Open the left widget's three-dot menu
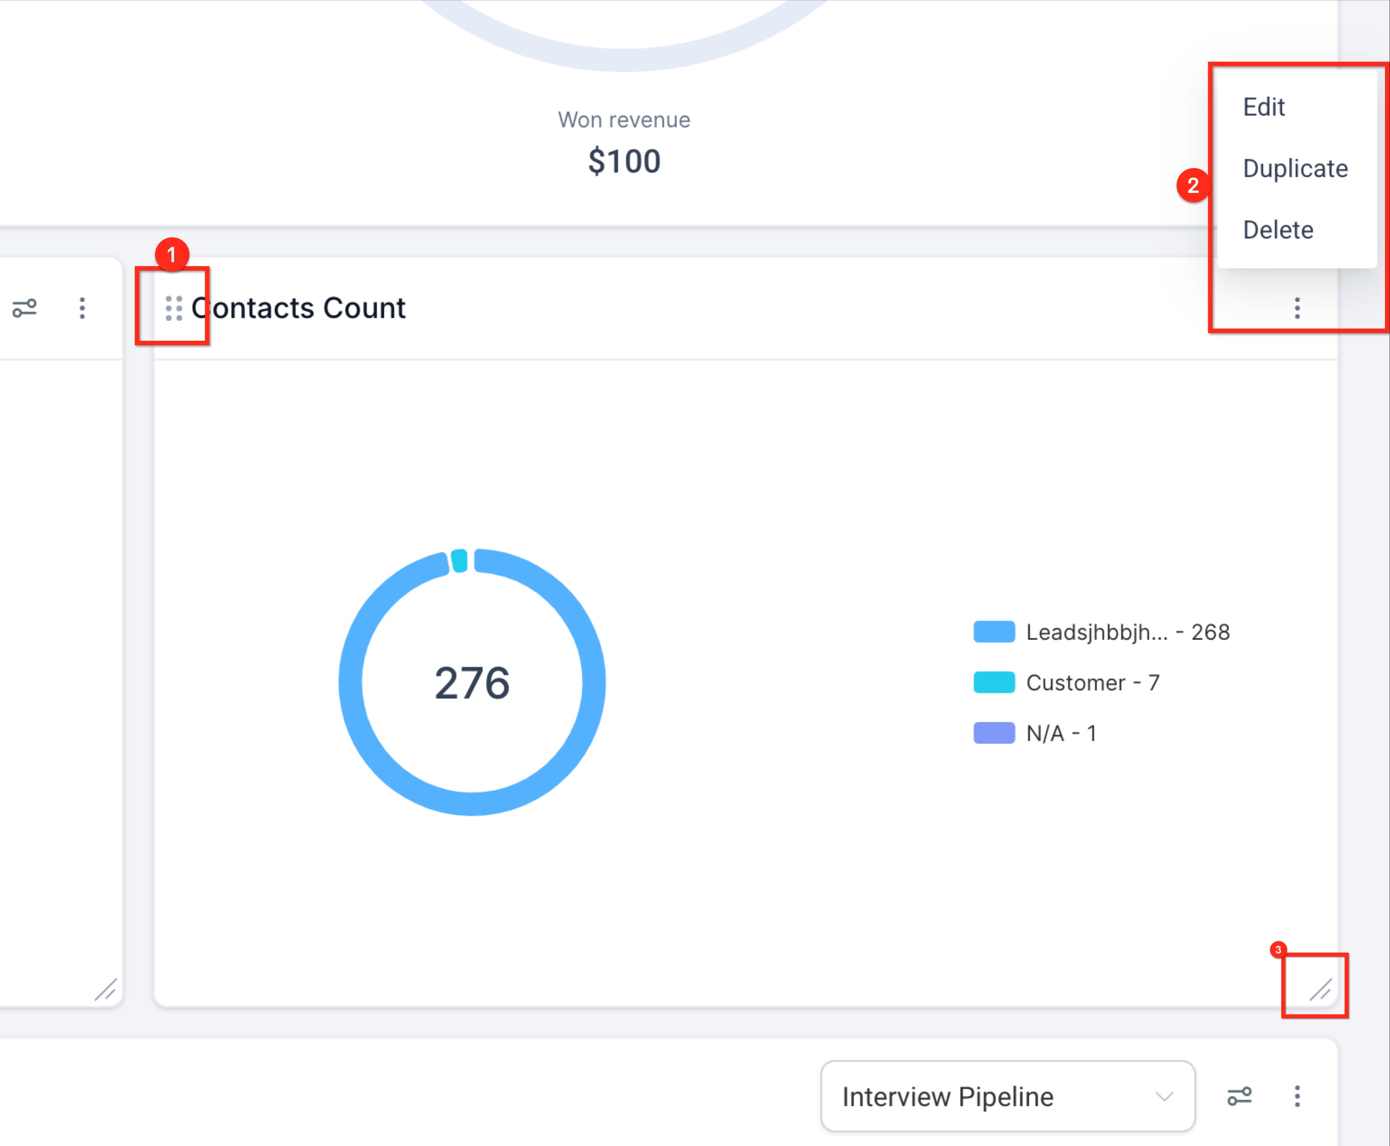1390x1146 pixels. point(82,308)
